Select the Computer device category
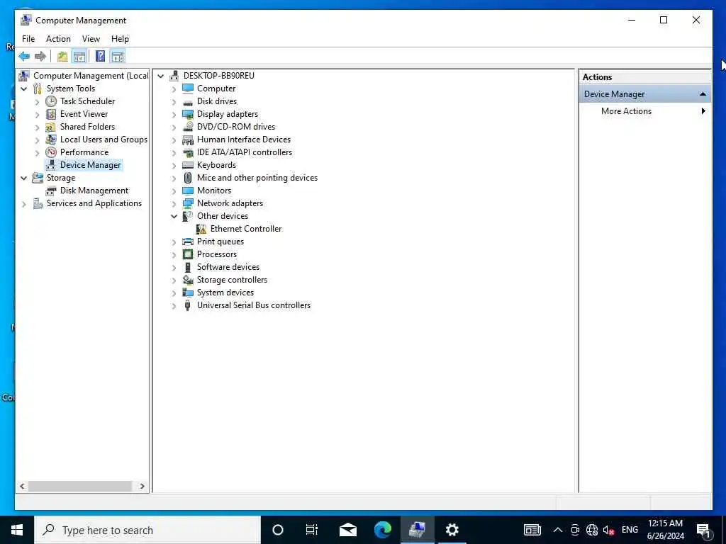 tap(216, 89)
